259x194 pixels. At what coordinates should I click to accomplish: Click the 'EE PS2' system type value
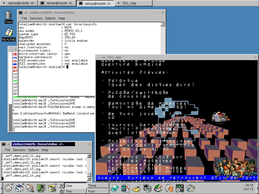[x=70, y=34]
